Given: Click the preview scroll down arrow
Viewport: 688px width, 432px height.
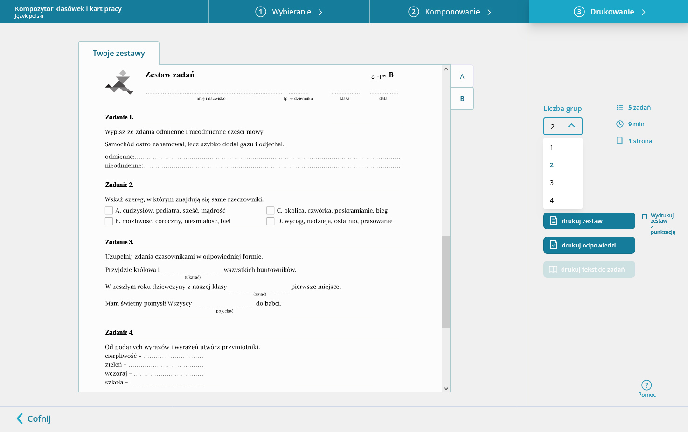Looking at the screenshot, I should coord(446,389).
